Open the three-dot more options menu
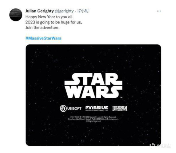 coord(159,11)
